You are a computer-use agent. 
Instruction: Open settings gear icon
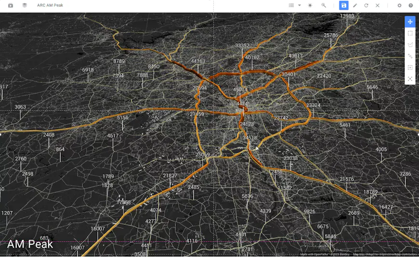point(399,5)
